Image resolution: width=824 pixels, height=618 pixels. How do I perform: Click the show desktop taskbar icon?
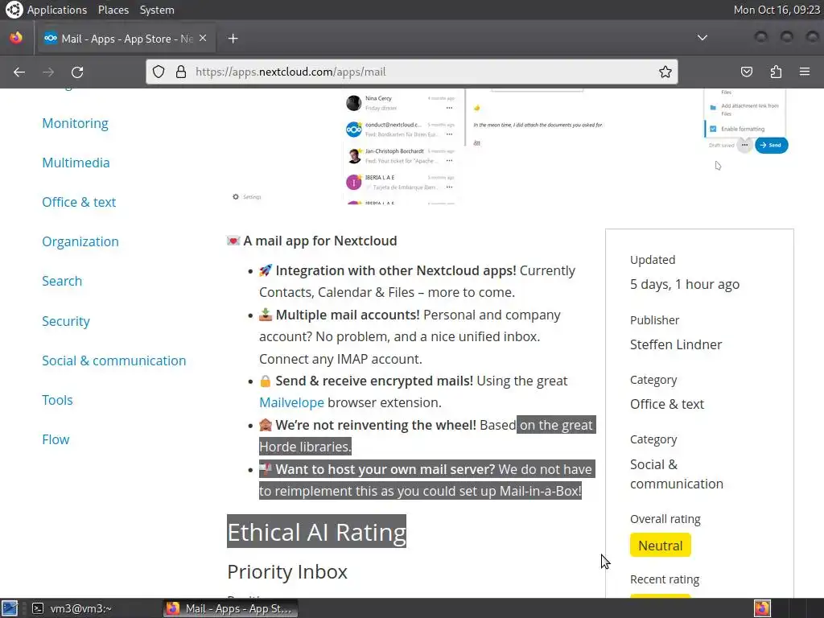click(x=10, y=608)
